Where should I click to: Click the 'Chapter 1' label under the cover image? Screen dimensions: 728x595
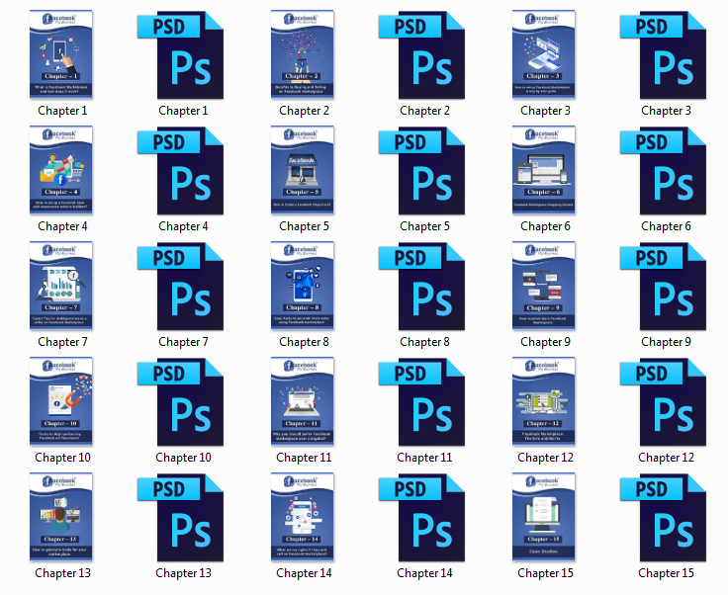click(x=62, y=111)
